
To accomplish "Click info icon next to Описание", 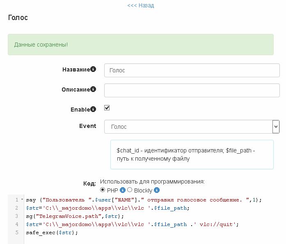I will coord(93,89).
